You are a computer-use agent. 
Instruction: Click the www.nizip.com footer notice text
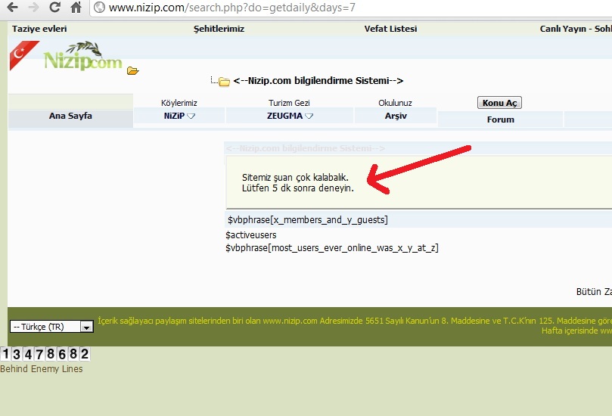pos(354,321)
